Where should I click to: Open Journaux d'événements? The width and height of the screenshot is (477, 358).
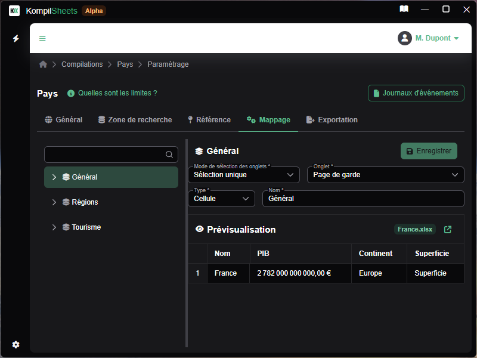tap(416, 93)
